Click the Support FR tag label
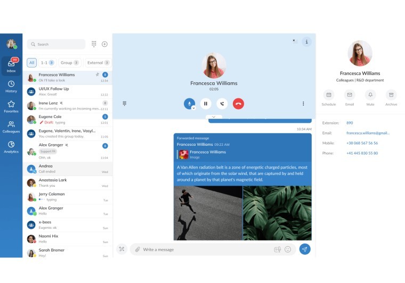The image size is (405, 283). coord(48,152)
